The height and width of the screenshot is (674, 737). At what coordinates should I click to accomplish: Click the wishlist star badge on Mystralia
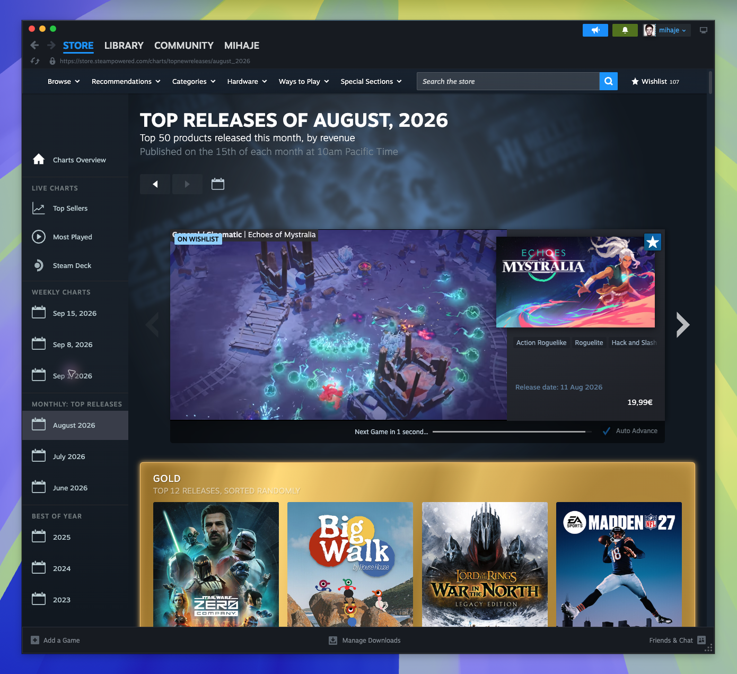point(653,242)
